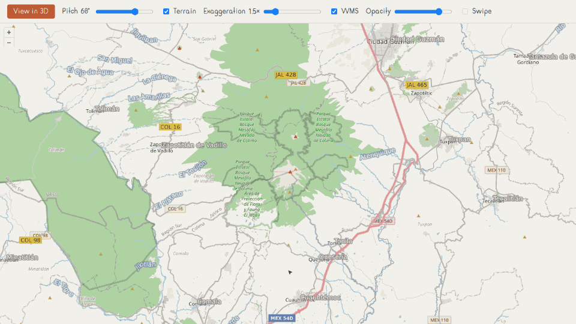576x324 pixels.
Task: Click the El Plátano stream label
Action: click(x=169, y=200)
